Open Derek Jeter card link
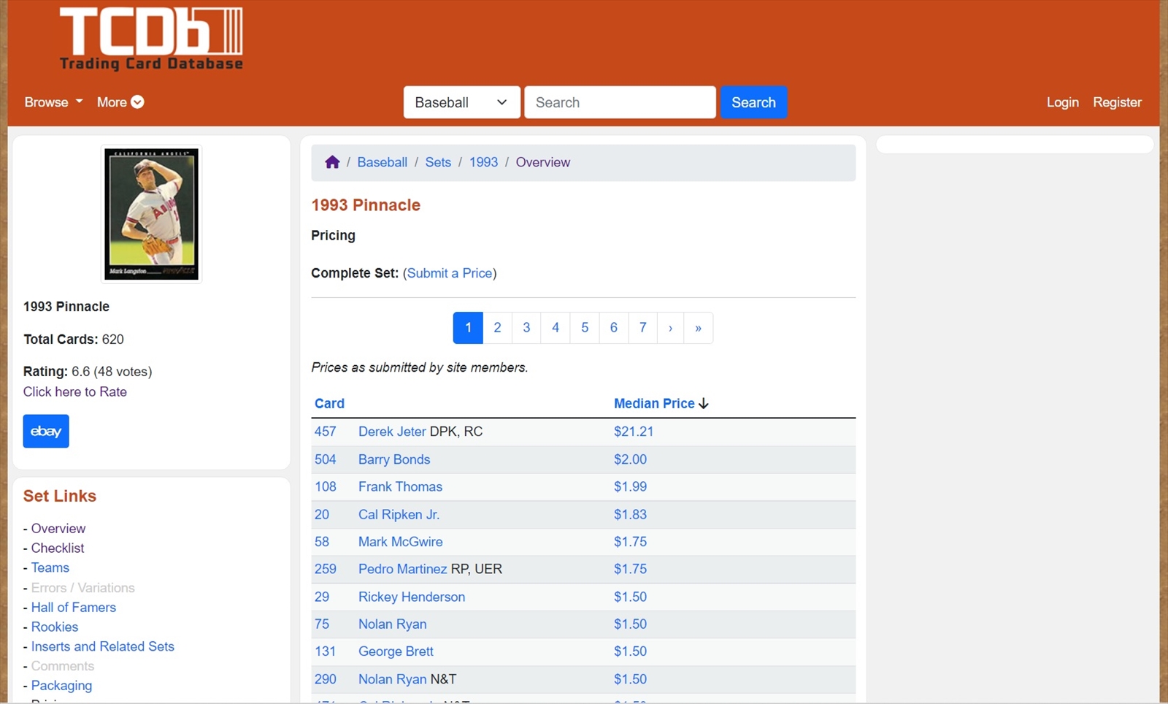This screenshot has height=704, width=1168. (392, 432)
